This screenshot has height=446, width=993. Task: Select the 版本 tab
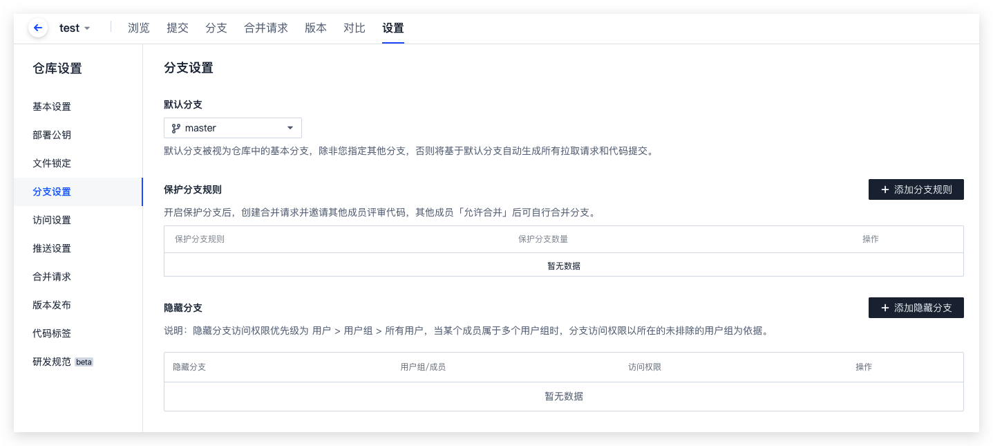tap(316, 28)
